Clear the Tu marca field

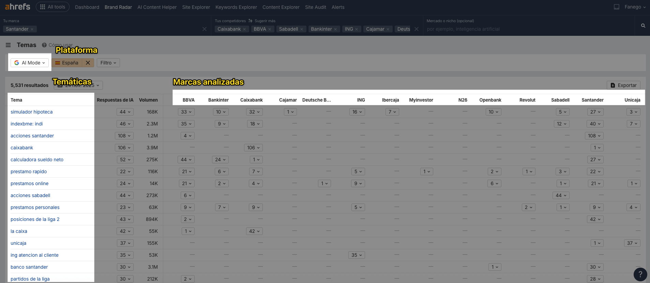coord(205,29)
